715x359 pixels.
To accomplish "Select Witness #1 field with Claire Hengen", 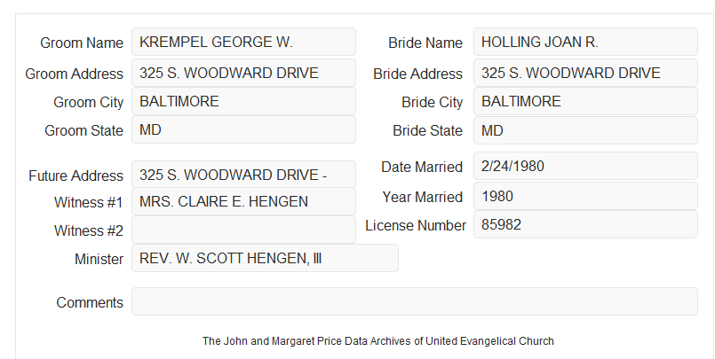I will click(243, 201).
